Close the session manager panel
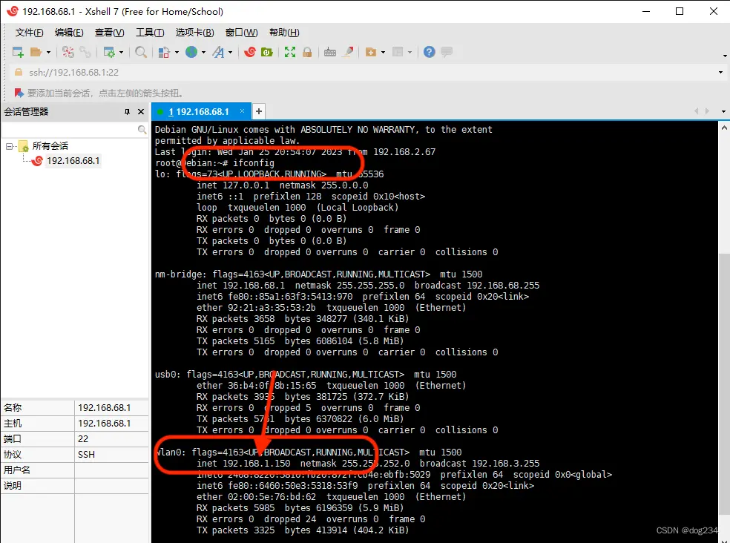The image size is (730, 543). [x=141, y=111]
